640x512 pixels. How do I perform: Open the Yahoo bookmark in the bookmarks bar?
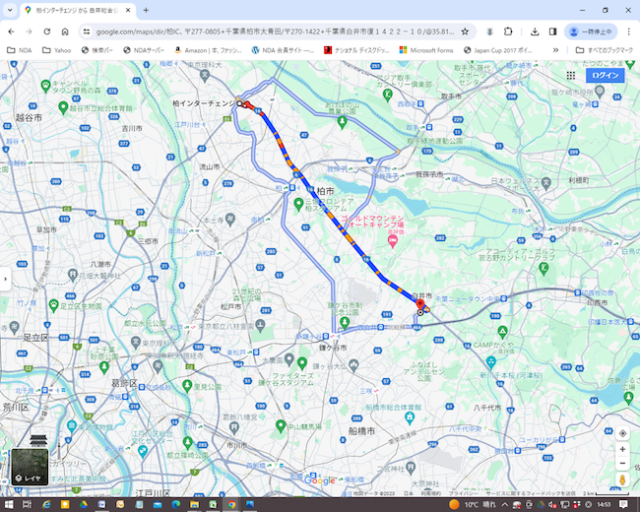tap(56, 49)
